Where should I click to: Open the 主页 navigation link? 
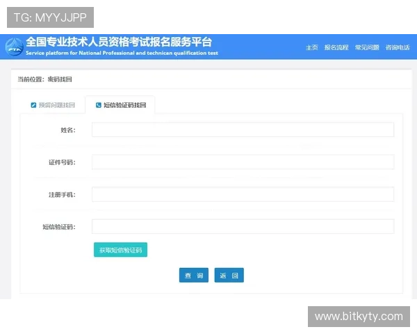[311, 47]
